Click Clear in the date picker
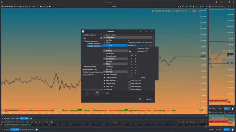 (143, 77)
